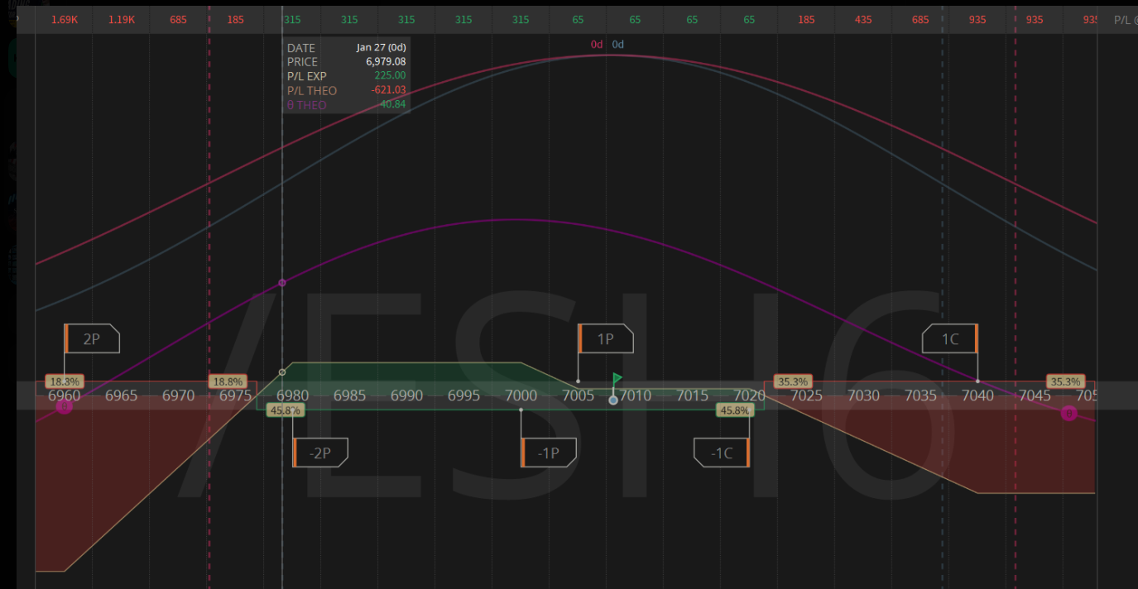Select the -2P short put leg tag

click(x=320, y=453)
